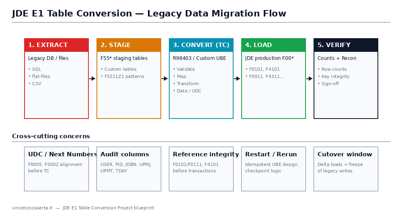Click the 'F0101, F4101' bullet
The height and width of the screenshot is (217, 402).
pyautogui.click(x=263, y=69)
